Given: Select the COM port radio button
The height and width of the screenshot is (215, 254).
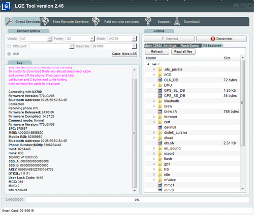Looking at the screenshot, I should 9,46.
